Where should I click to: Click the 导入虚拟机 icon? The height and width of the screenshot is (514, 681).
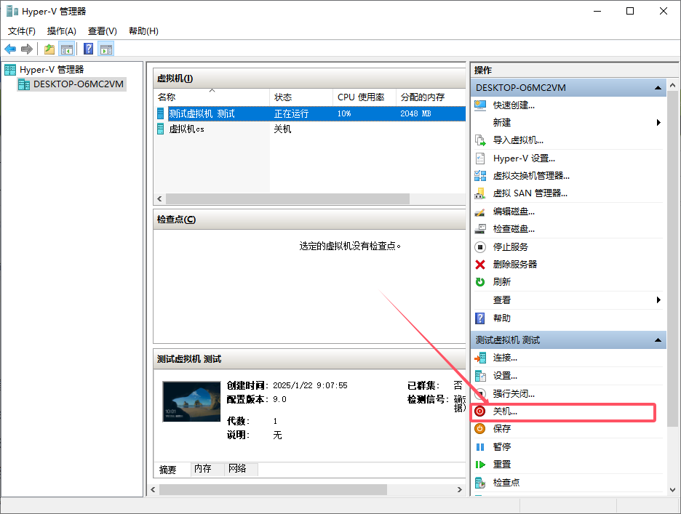(x=480, y=140)
